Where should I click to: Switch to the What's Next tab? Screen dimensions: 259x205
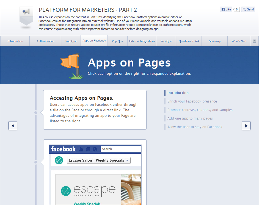(239, 41)
